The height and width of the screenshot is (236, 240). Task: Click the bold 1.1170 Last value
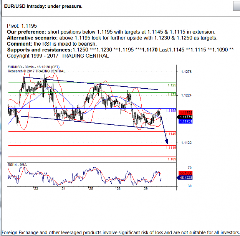tap(150, 50)
